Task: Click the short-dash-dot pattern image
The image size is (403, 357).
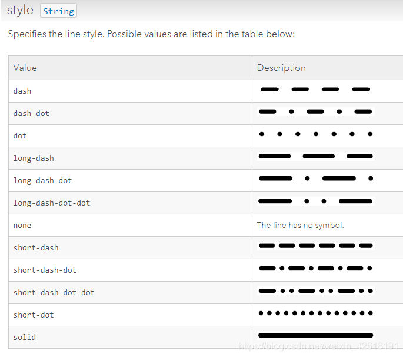Action: [x=315, y=268]
